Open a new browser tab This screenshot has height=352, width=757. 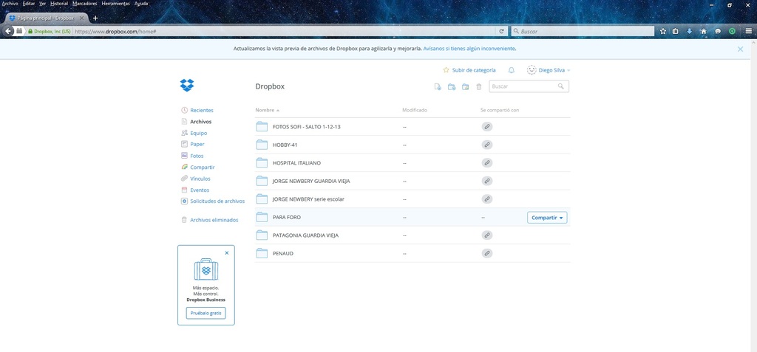pos(95,18)
